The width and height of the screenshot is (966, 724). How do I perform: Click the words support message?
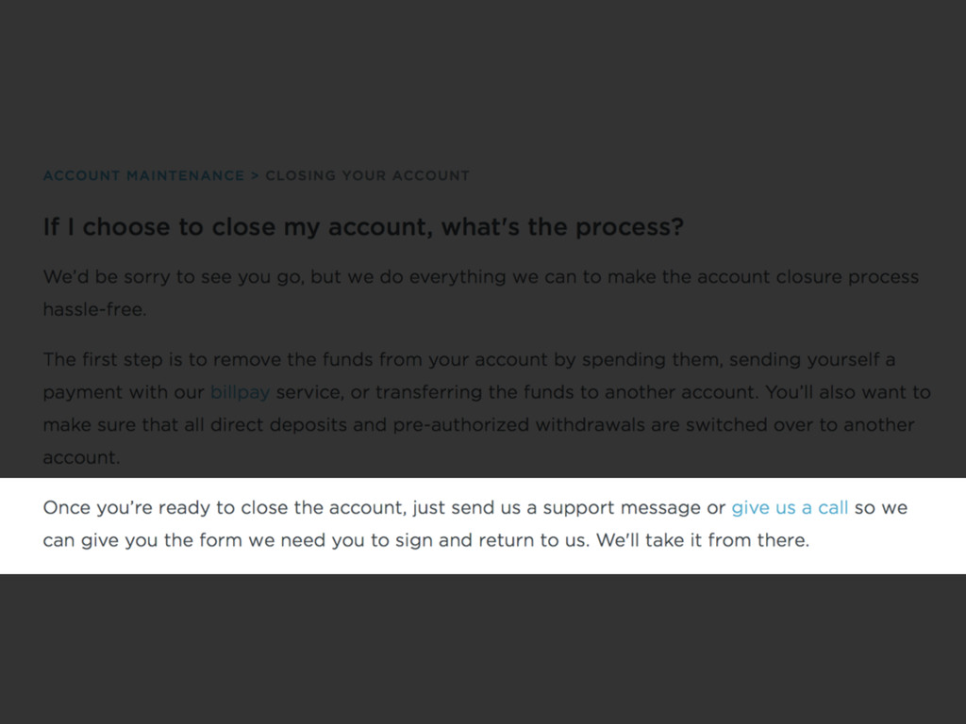(621, 508)
